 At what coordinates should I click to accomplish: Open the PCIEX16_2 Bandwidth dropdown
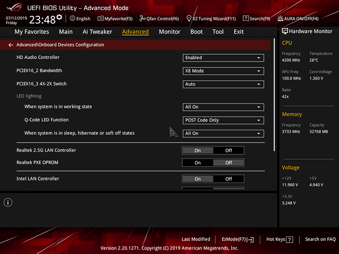point(223,71)
